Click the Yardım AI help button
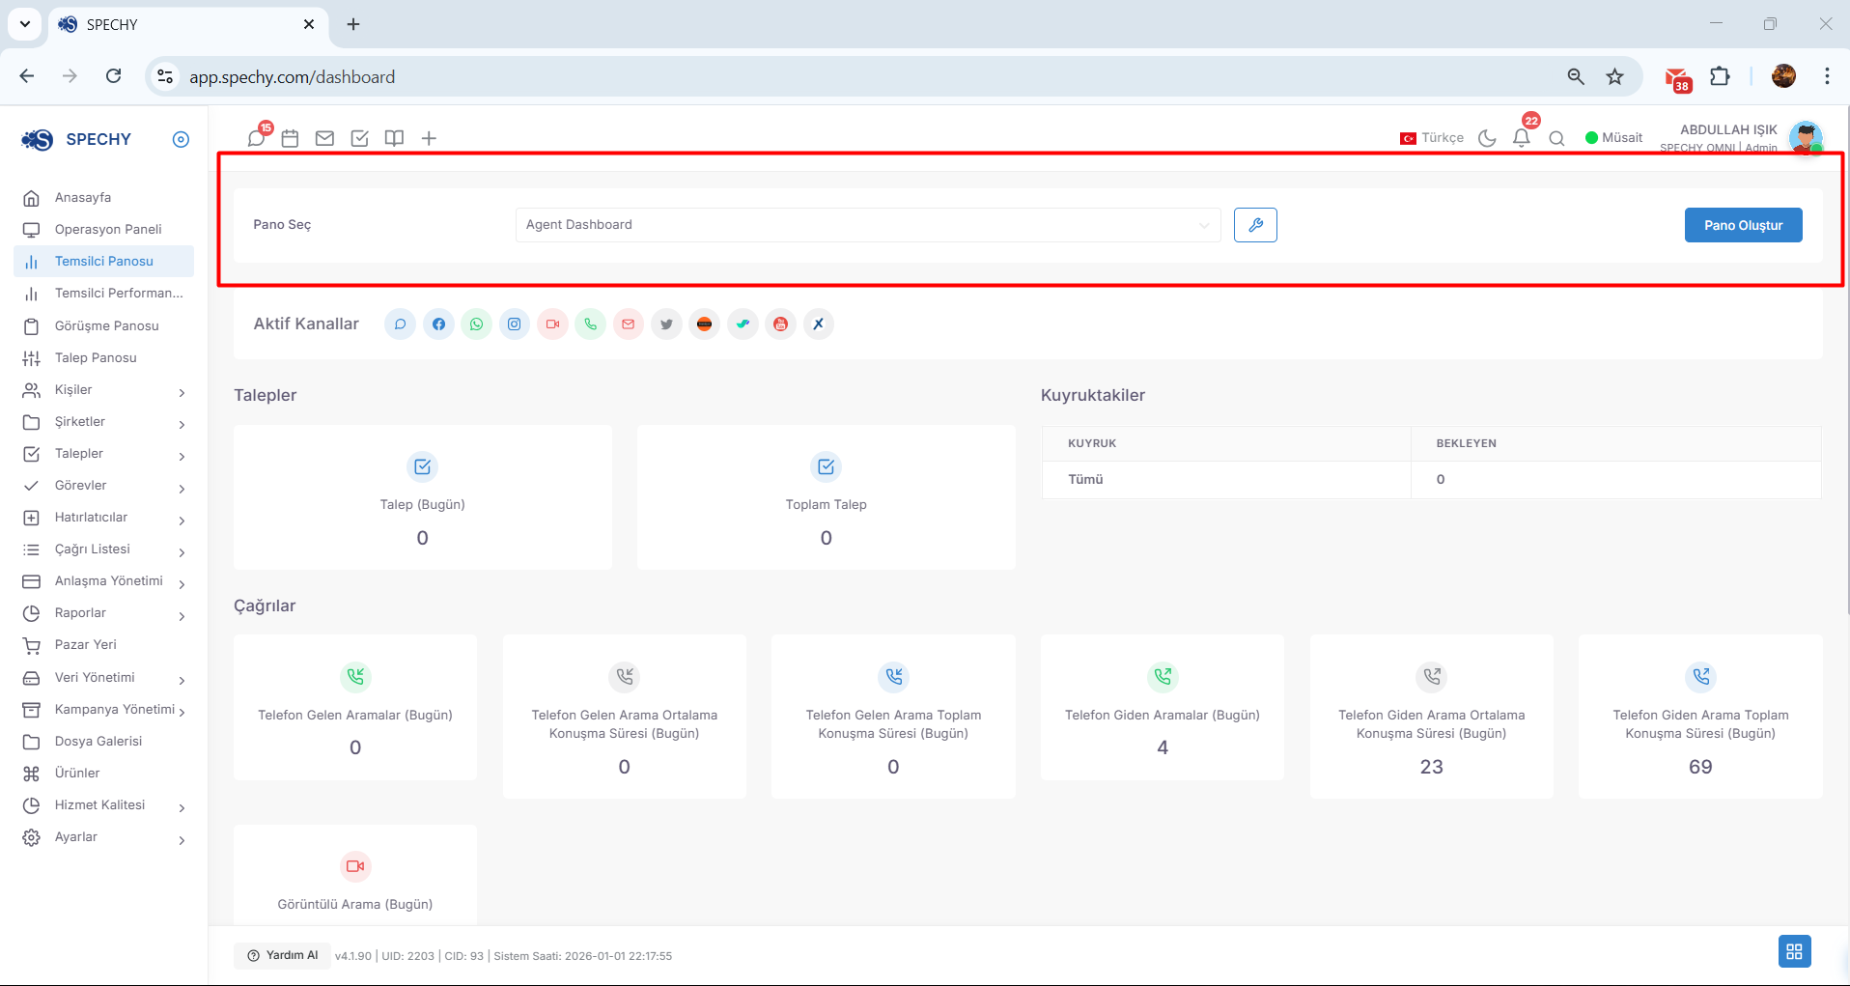 pyautogui.click(x=282, y=955)
